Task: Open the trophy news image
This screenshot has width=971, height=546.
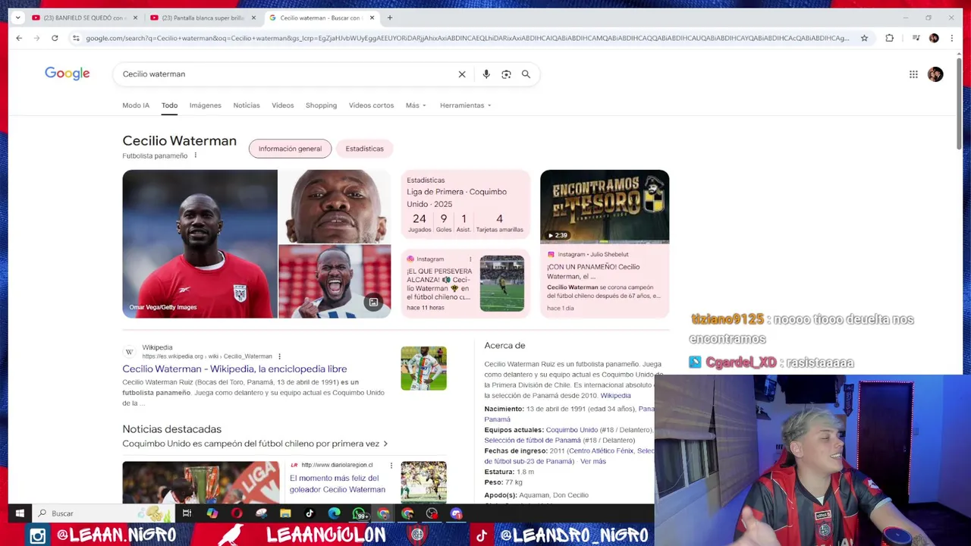Action: click(200, 482)
